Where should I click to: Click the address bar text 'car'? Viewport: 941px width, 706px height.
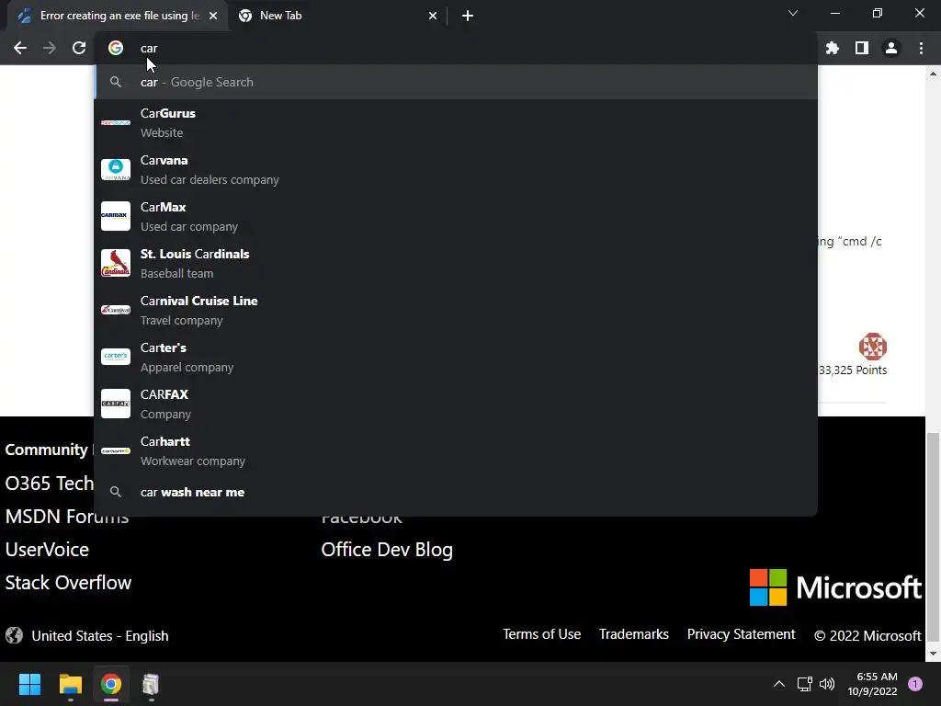pos(149,48)
